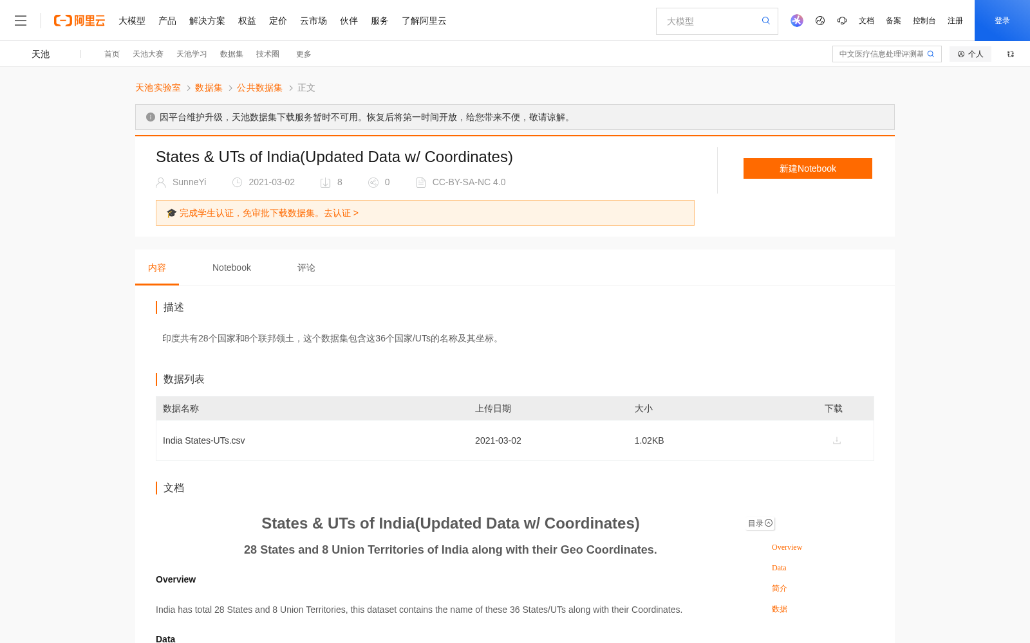Click 数据集 breadcrumb link

pyautogui.click(x=209, y=87)
